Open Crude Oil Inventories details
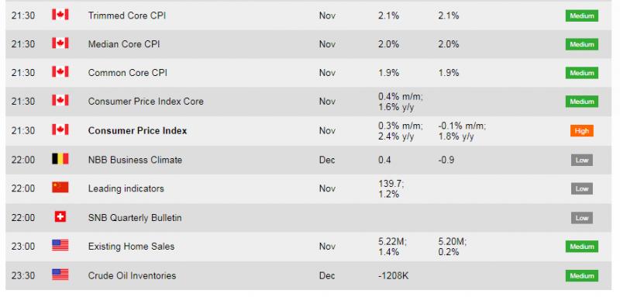The image size is (620, 297). [x=132, y=275]
